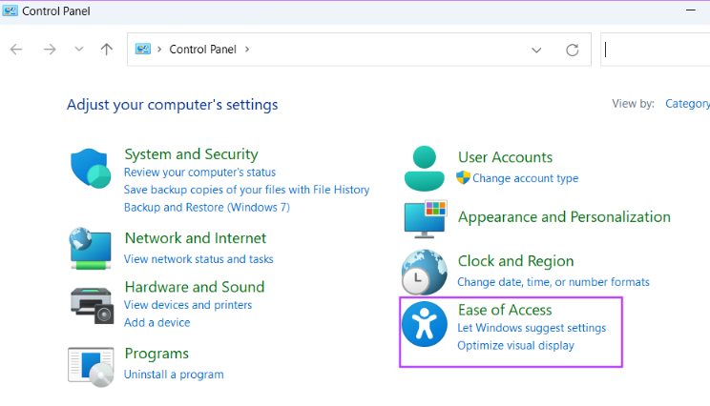Screen dimensions: 710x406
Task: Click the Control Panel icon in address bar
Action: pyautogui.click(x=143, y=49)
